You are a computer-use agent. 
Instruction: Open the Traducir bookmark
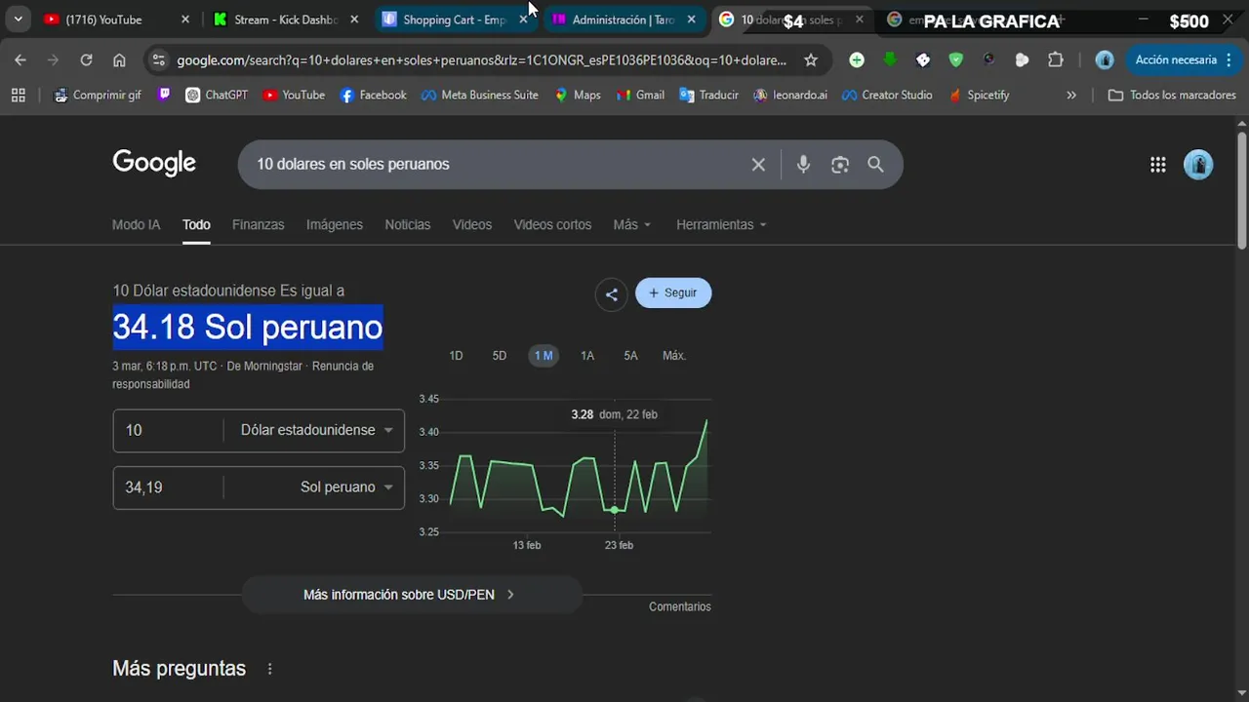point(709,96)
